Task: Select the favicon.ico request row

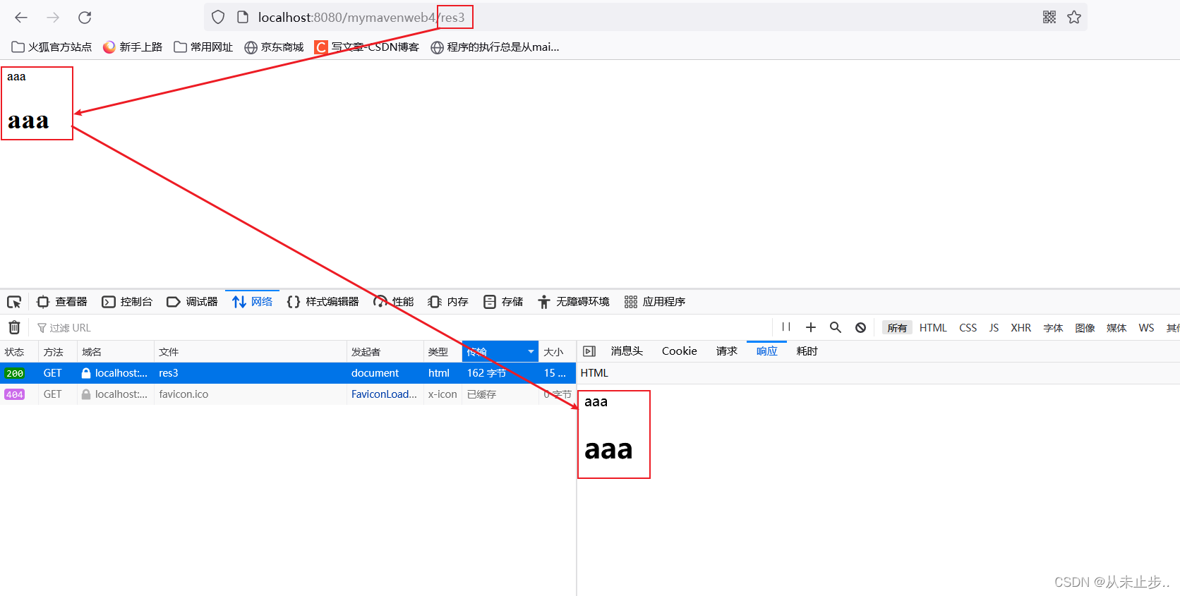Action: pyautogui.click(x=288, y=394)
